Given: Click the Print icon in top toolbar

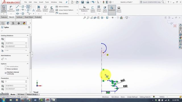Looking at the screenshot, I should tap(88, 2).
